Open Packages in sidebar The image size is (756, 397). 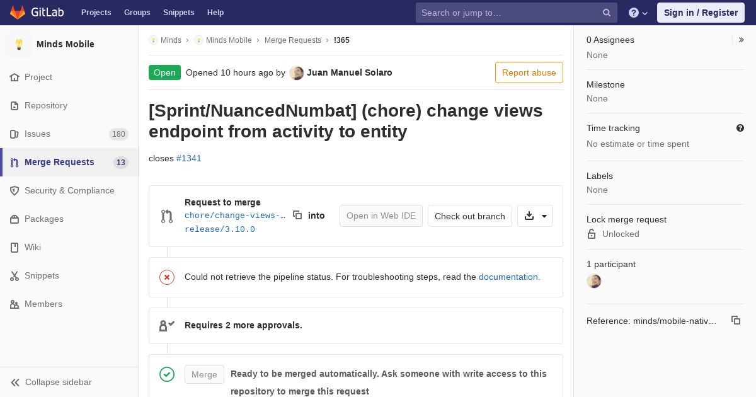click(x=69, y=219)
